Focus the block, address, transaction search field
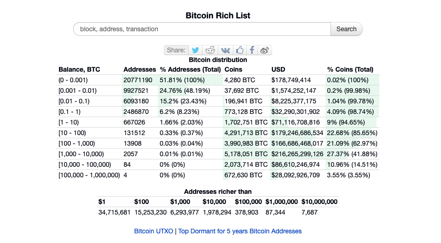 tap(202, 29)
